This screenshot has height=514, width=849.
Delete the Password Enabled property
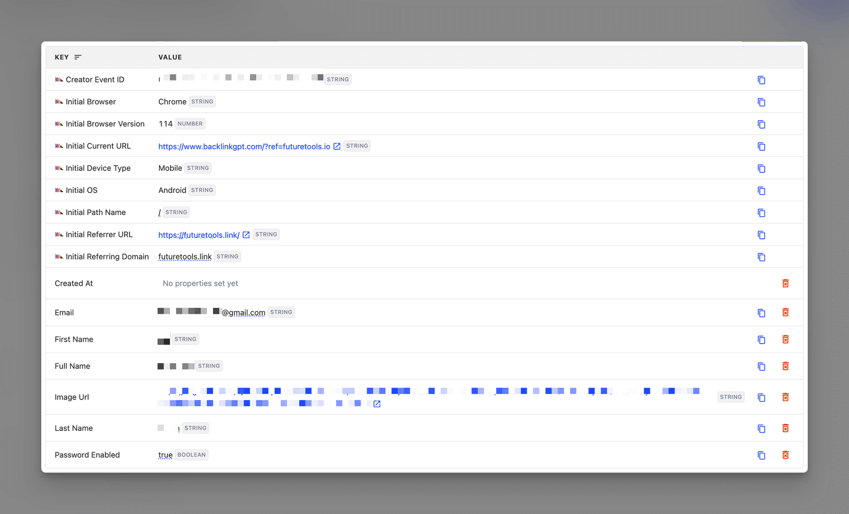coord(785,455)
